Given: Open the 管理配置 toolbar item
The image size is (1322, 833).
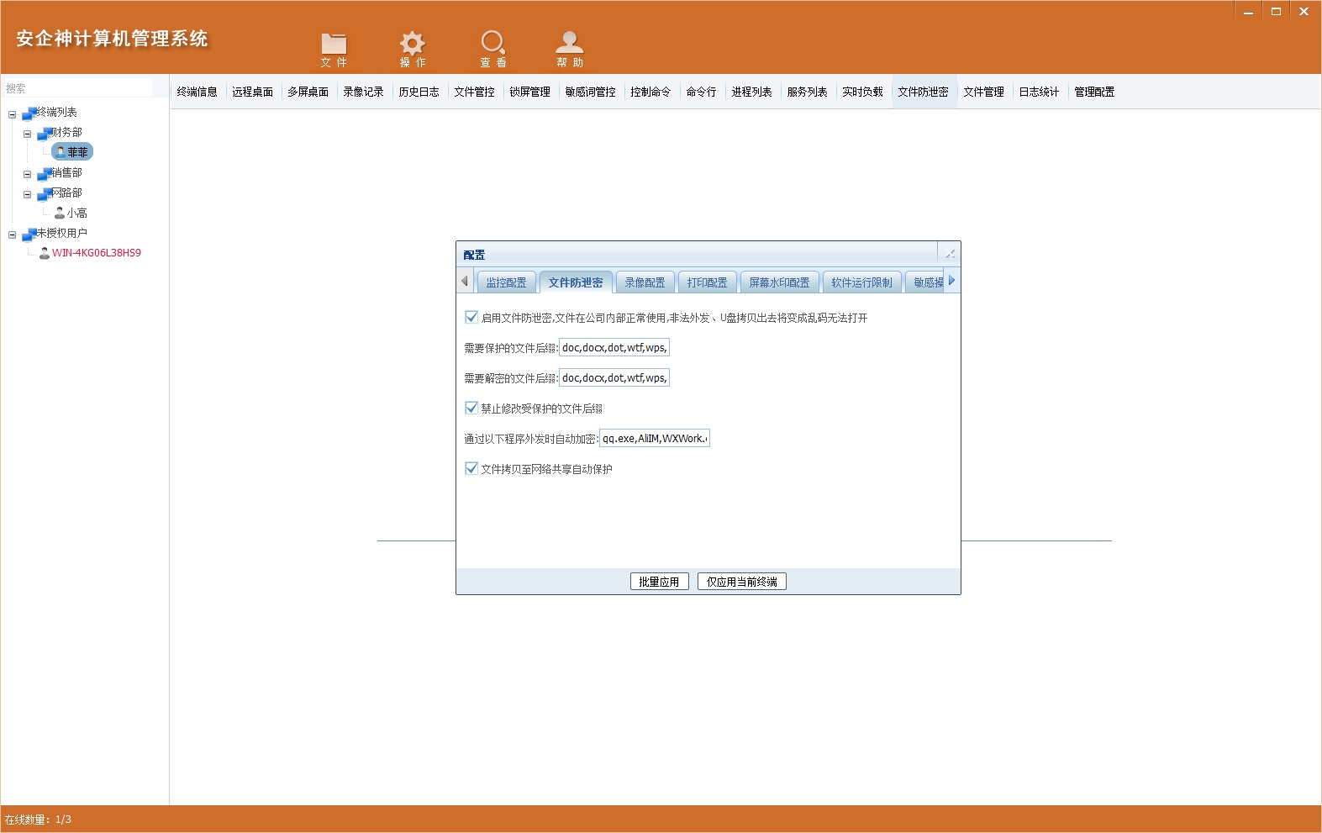Looking at the screenshot, I should (1095, 92).
